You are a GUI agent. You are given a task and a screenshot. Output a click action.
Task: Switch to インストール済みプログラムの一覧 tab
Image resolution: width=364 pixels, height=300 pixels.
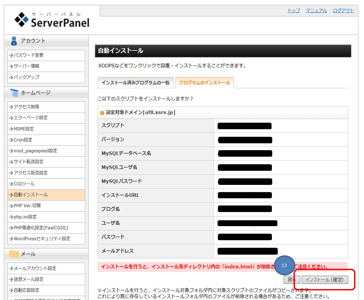[x=135, y=83]
